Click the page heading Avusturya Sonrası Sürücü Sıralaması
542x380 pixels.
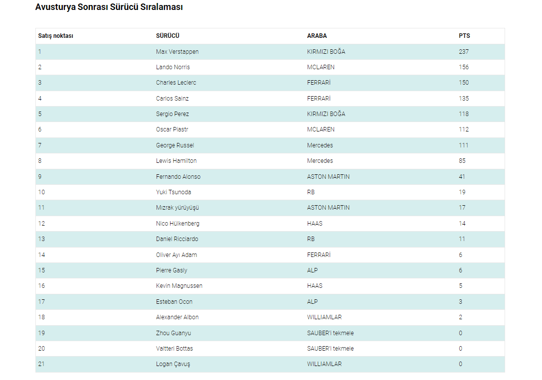109,7
